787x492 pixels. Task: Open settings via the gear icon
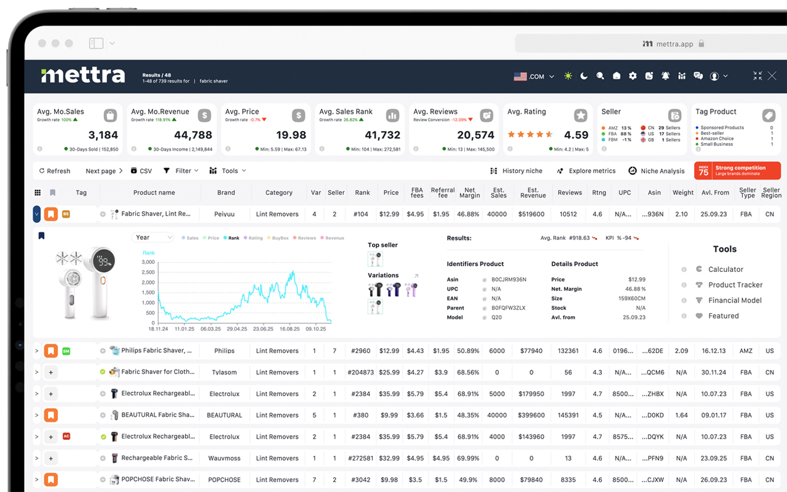pos(633,76)
